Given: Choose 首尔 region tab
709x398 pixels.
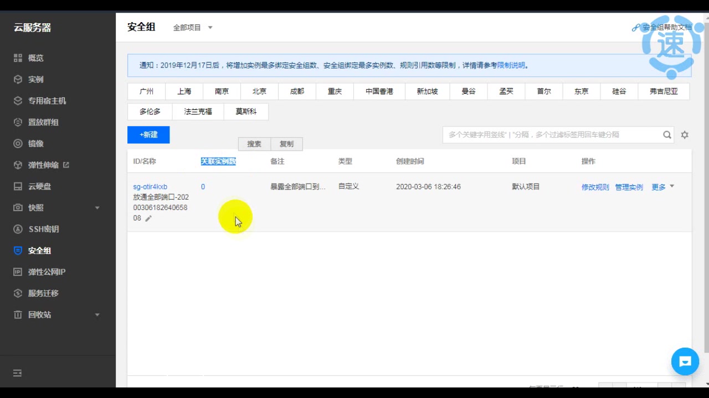Looking at the screenshot, I should pos(544,92).
